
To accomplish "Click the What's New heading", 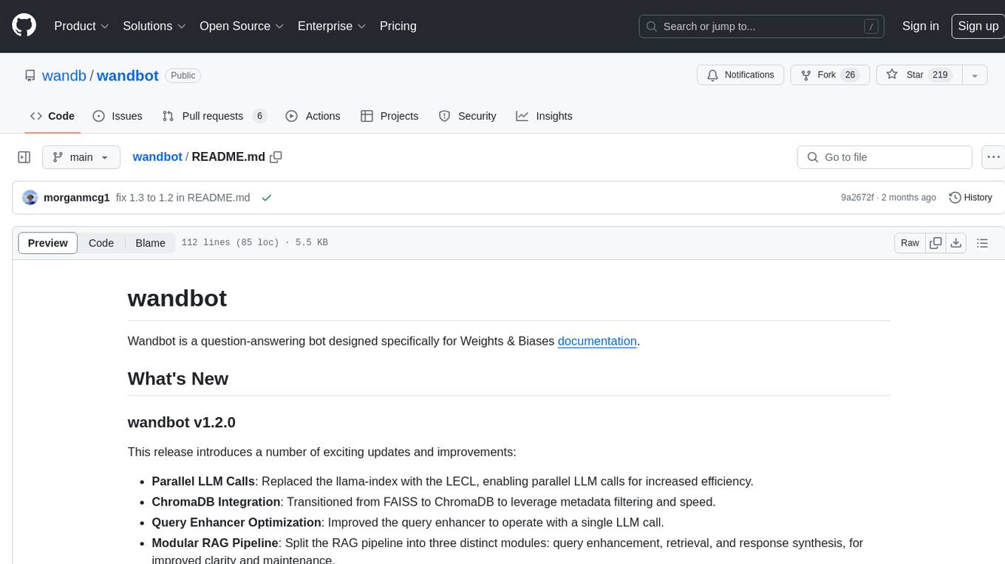I will coord(178,379).
